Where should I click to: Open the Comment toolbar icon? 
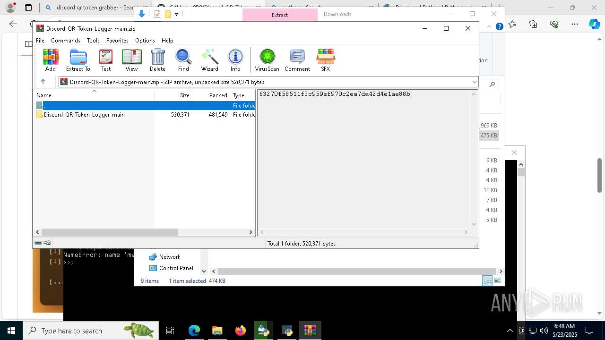coord(297,60)
